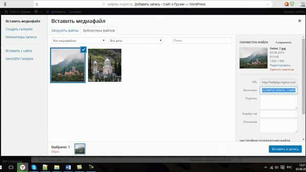Switch to Библиотека файлов tab
Viewport: 306px width, 172px height.
(x=99, y=31)
